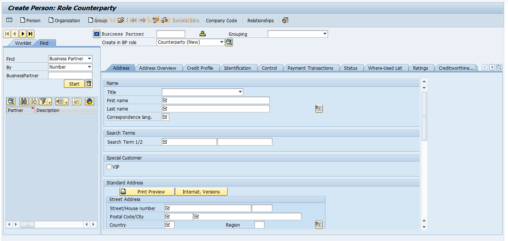Click the person head icon beside Business Partner field
Image resolution: width=508 pixels, height=241 pixels.
point(202,34)
